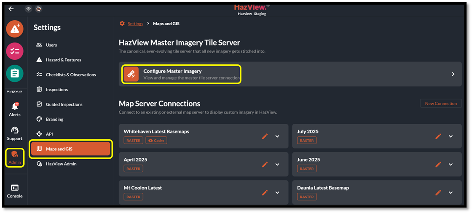Viewport: 472px width, 213px height.
Task: Click the New Connection button
Action: click(441, 104)
